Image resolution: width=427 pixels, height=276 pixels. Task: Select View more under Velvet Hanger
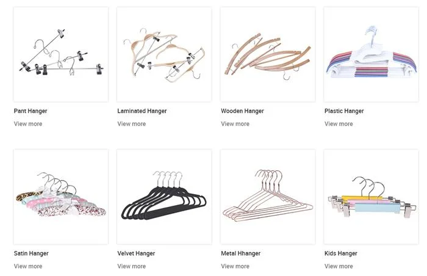132,266
